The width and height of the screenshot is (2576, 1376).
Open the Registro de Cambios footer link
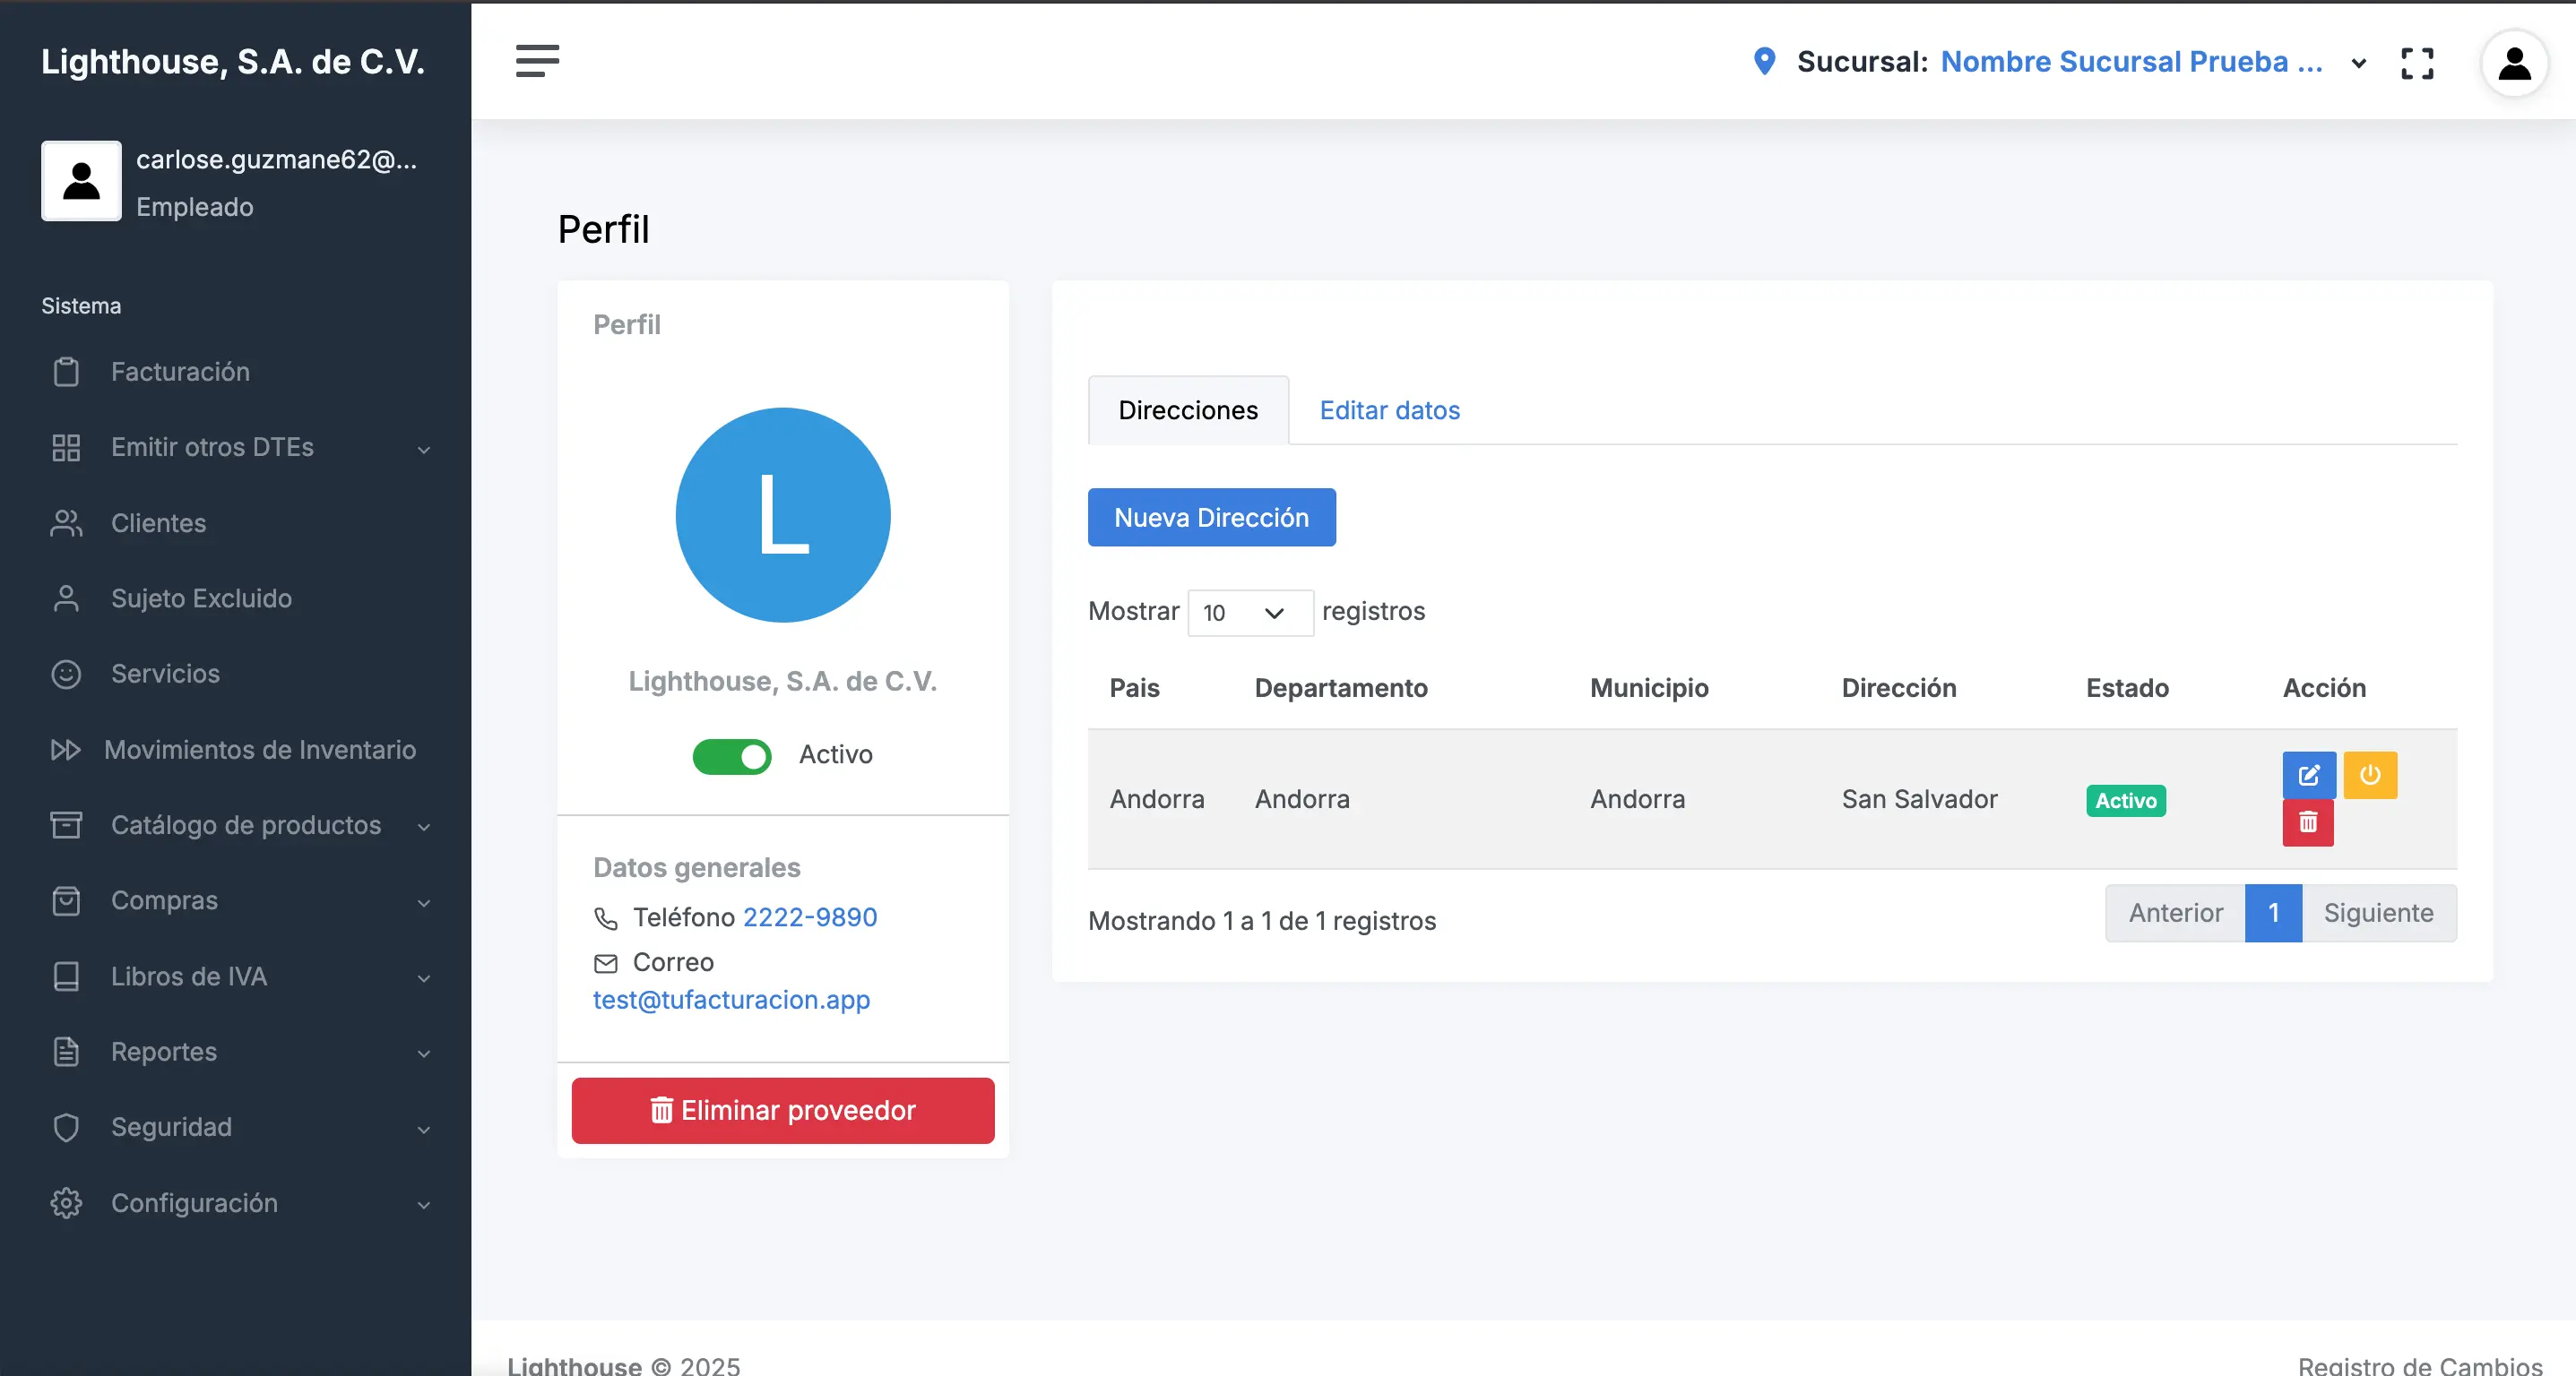[2420, 1365]
